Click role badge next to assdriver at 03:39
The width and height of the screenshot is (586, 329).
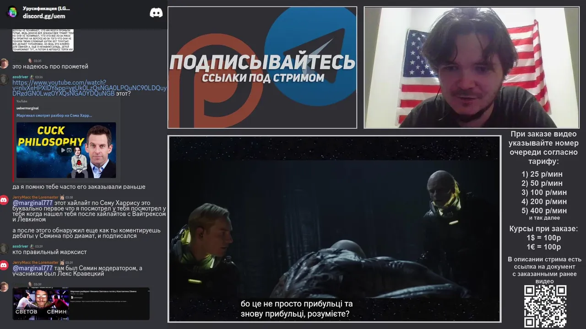(32, 246)
